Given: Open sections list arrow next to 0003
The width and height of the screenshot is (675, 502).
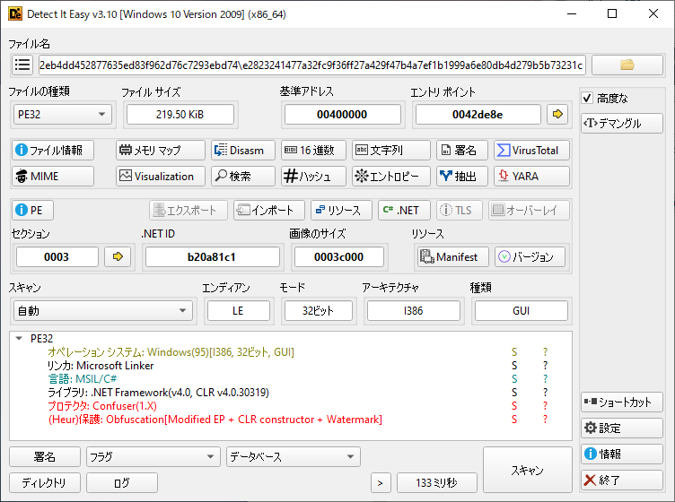Looking at the screenshot, I should pos(118,256).
